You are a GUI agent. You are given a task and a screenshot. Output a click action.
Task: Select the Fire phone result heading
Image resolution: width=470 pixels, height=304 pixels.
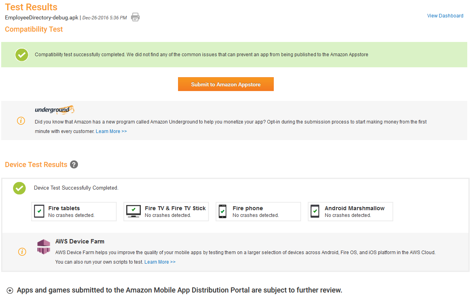pos(248,208)
